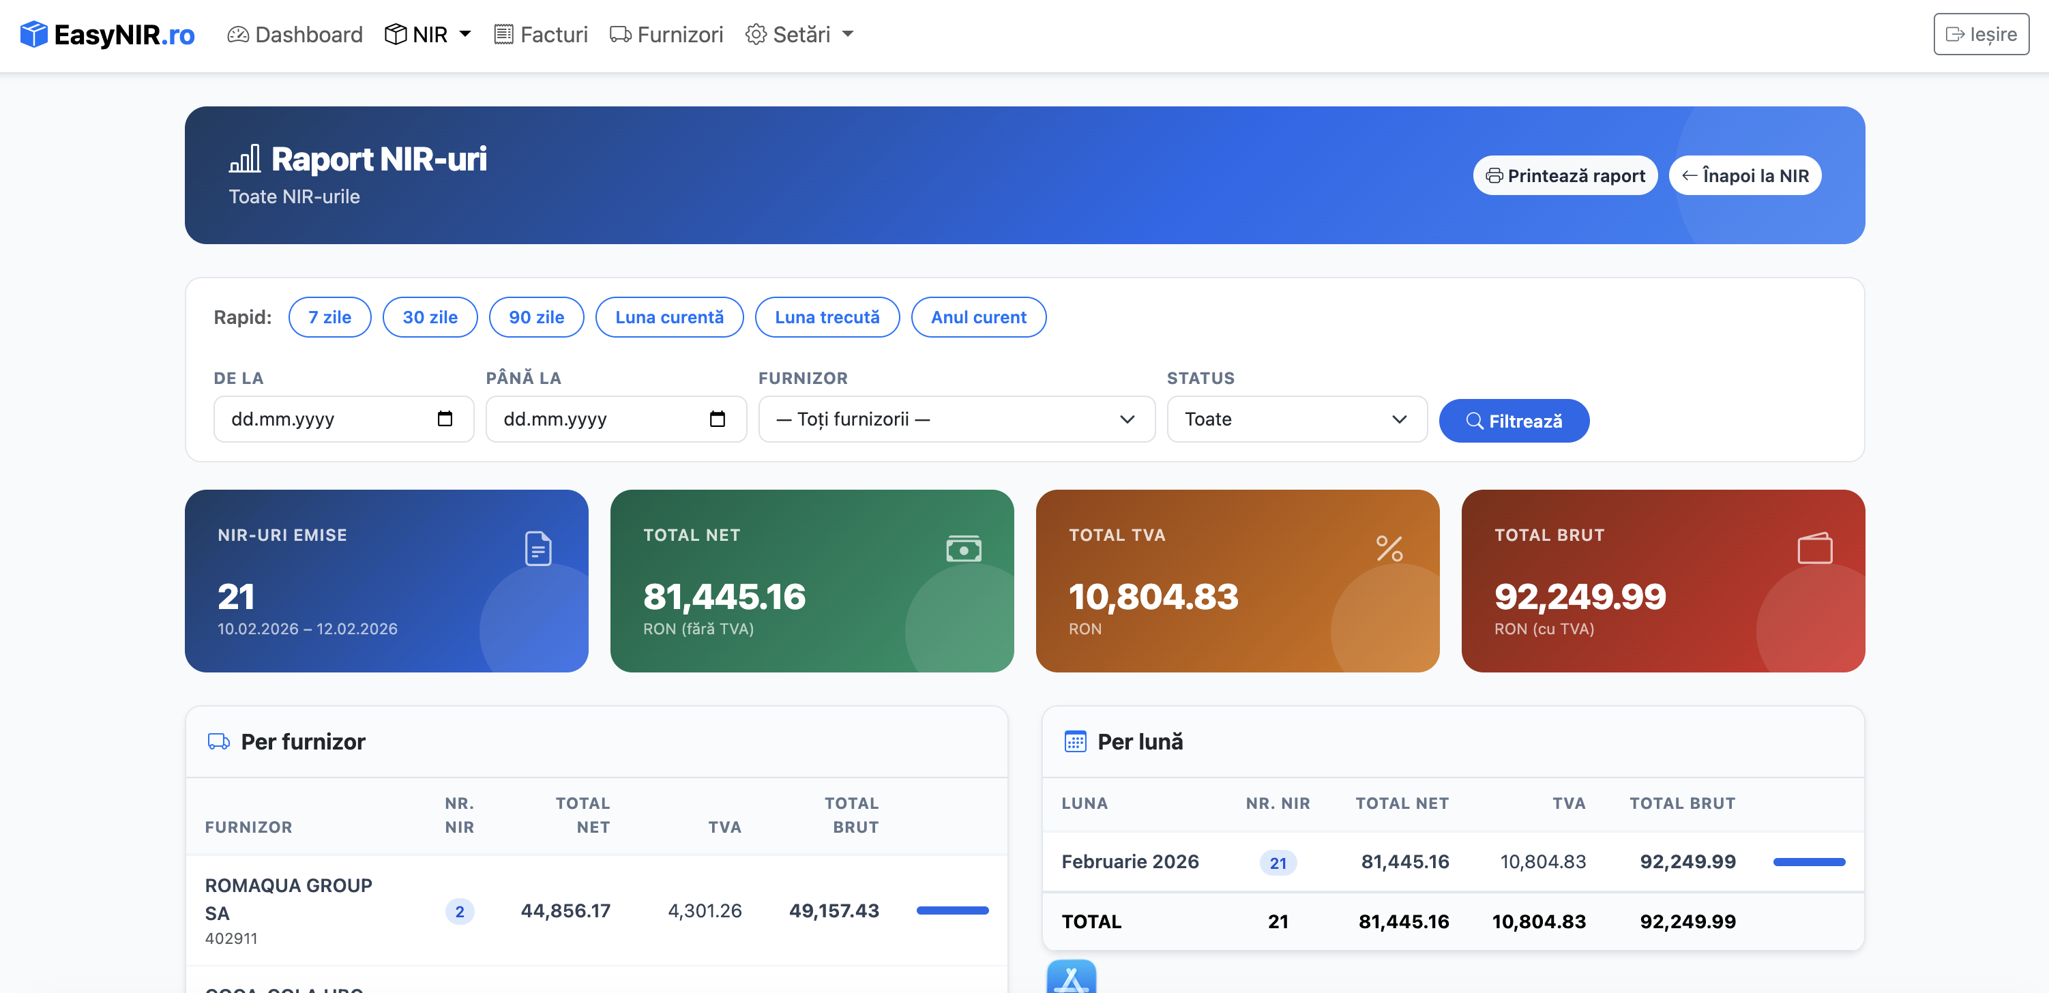
Task: Click ROMAQUA total net 44,856.17
Action: tap(565, 911)
